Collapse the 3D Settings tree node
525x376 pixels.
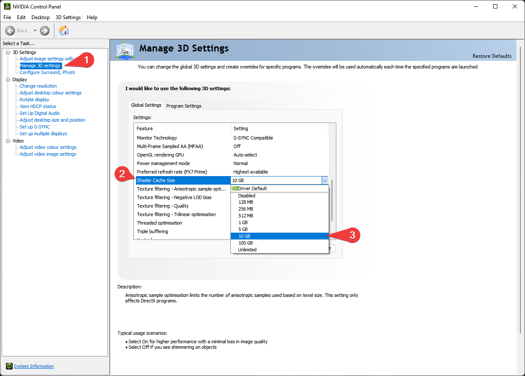[x=8, y=52]
